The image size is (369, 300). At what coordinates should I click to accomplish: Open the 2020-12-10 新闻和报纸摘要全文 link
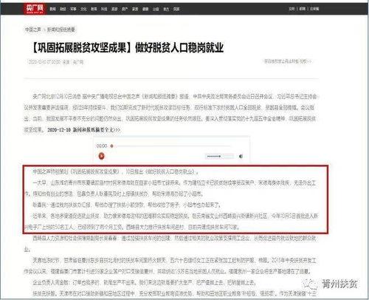point(83,130)
